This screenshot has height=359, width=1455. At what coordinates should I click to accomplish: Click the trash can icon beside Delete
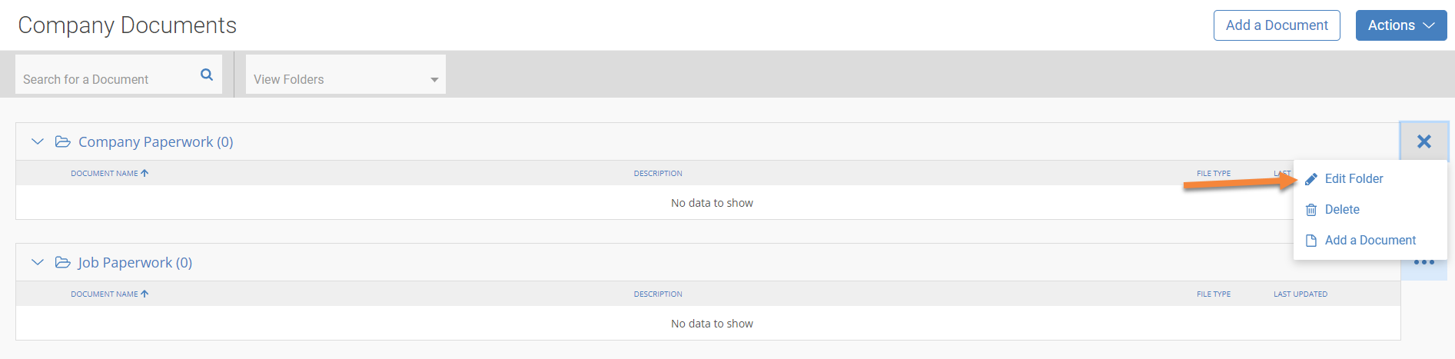[x=1311, y=210]
